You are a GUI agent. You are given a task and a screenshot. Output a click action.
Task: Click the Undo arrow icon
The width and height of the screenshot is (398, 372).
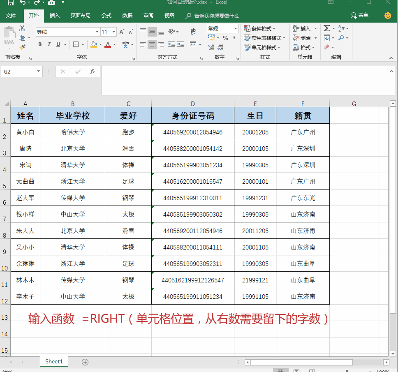click(23, 2)
